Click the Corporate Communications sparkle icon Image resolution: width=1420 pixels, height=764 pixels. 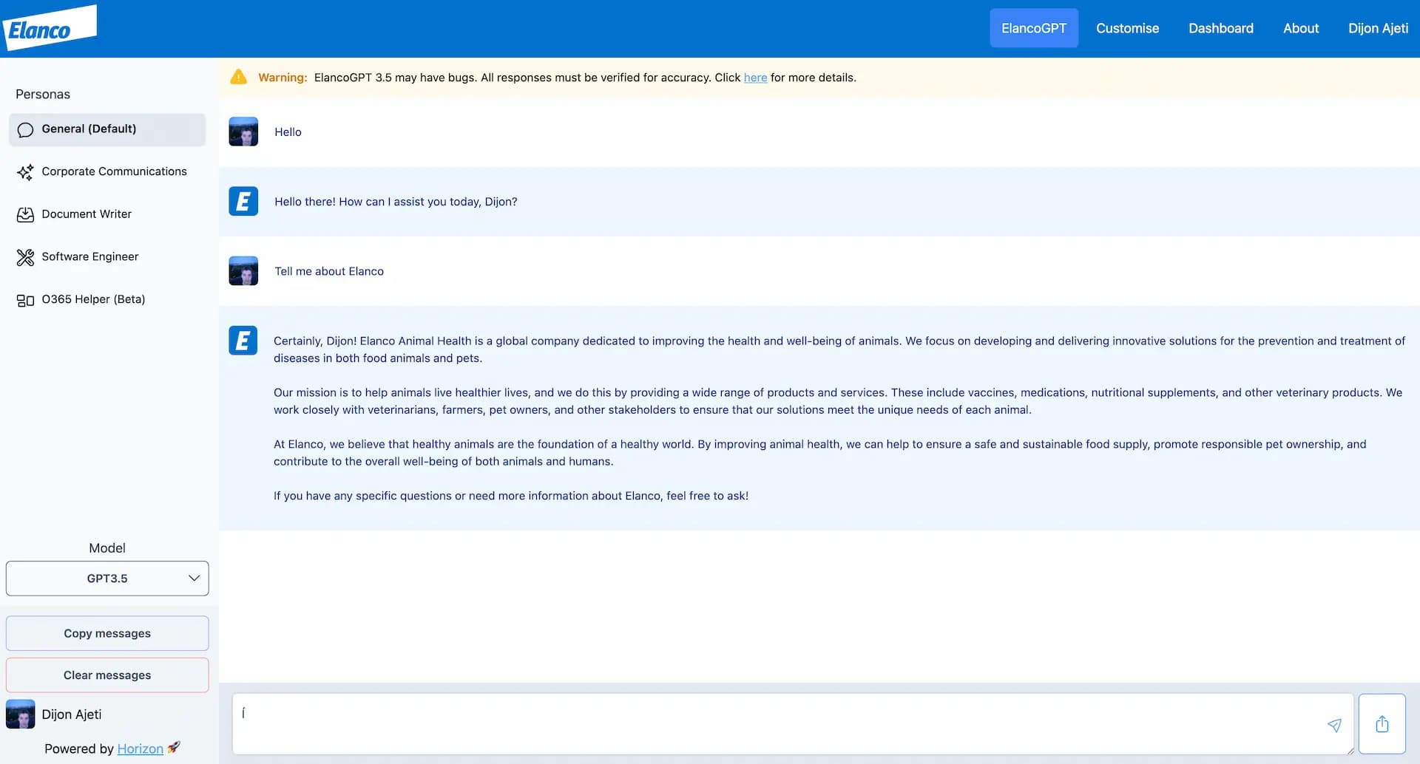pyautogui.click(x=25, y=172)
